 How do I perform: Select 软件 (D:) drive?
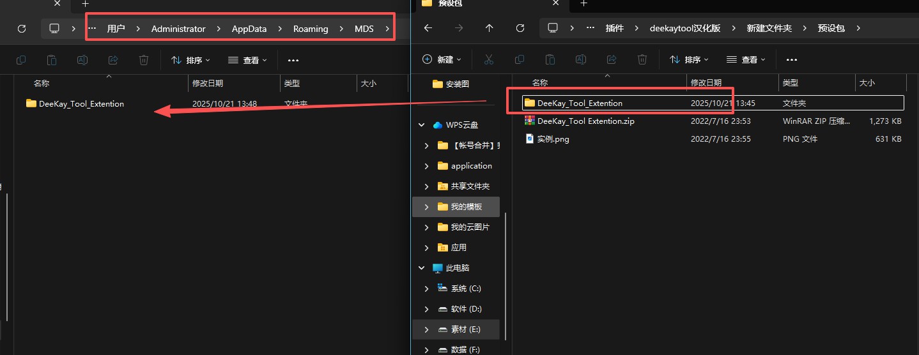pos(459,309)
